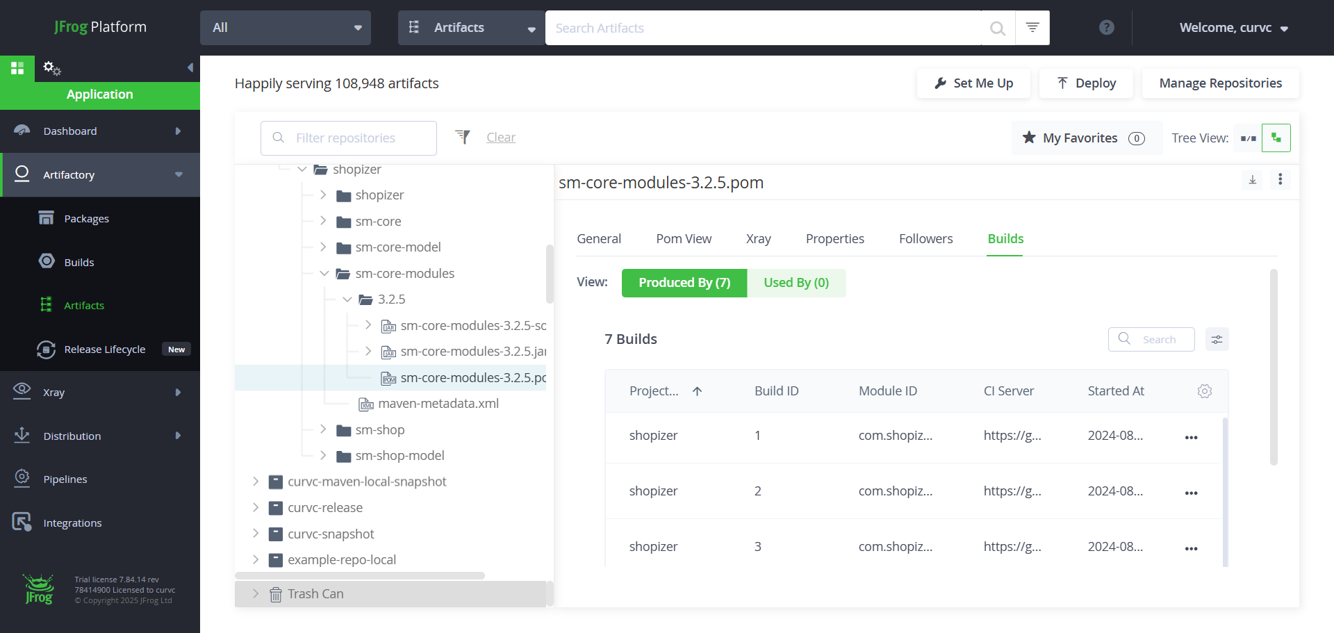Screen dimensions: 1334x633
Task: Open the Administration gears icon
Action: click(52, 68)
